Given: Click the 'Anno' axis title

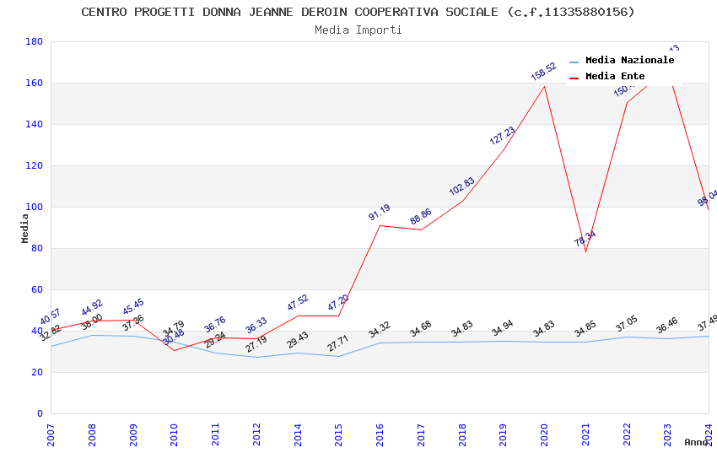Looking at the screenshot, I should [x=696, y=442].
